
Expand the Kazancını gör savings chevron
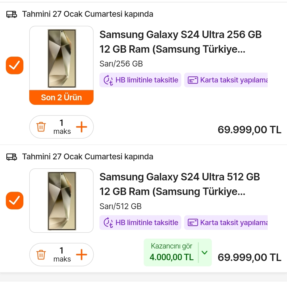click(x=204, y=252)
